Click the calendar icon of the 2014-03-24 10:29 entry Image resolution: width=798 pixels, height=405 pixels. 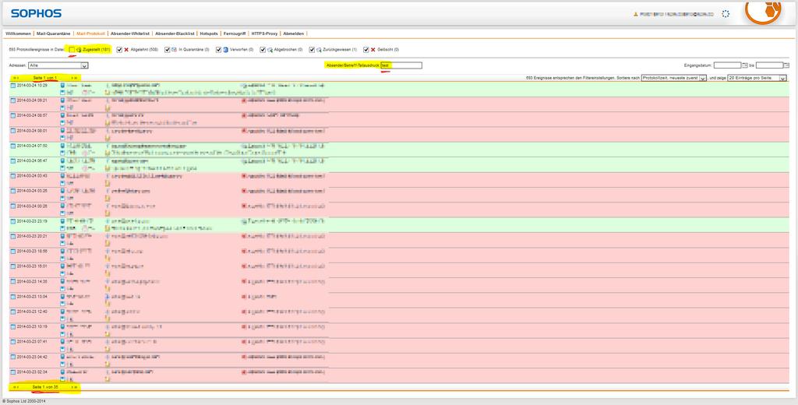pyautogui.click(x=13, y=86)
